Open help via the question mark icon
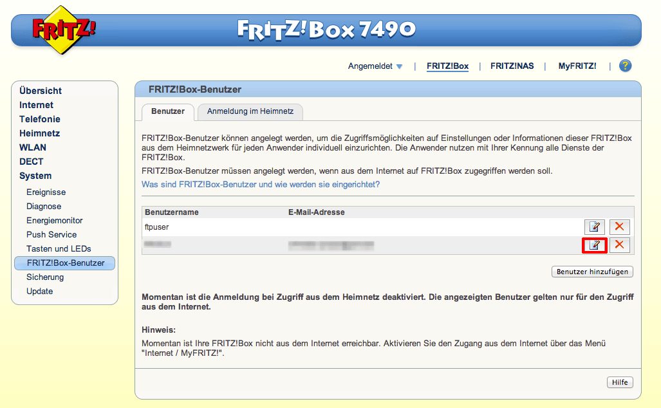661x408 pixels. coord(625,66)
